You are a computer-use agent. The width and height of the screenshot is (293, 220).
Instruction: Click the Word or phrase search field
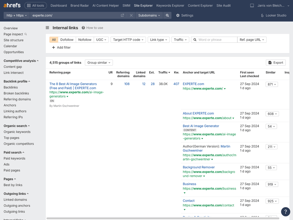click(216, 40)
